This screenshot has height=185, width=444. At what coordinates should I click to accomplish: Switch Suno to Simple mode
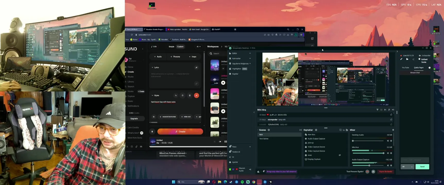click(171, 47)
